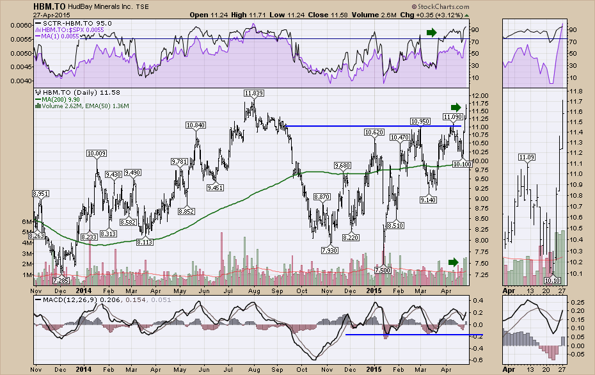Click the 27-Apr-2015 chart date

(x=52, y=15)
